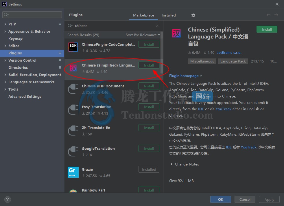The height and width of the screenshot is (206, 284).
Task: Click the OK button
Action: coord(221,199)
